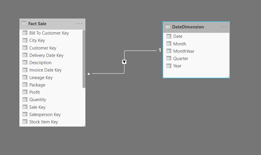Select the Invoice Date Key field
Image resolution: width=261 pixels, height=155 pixels.
[x=45, y=70]
